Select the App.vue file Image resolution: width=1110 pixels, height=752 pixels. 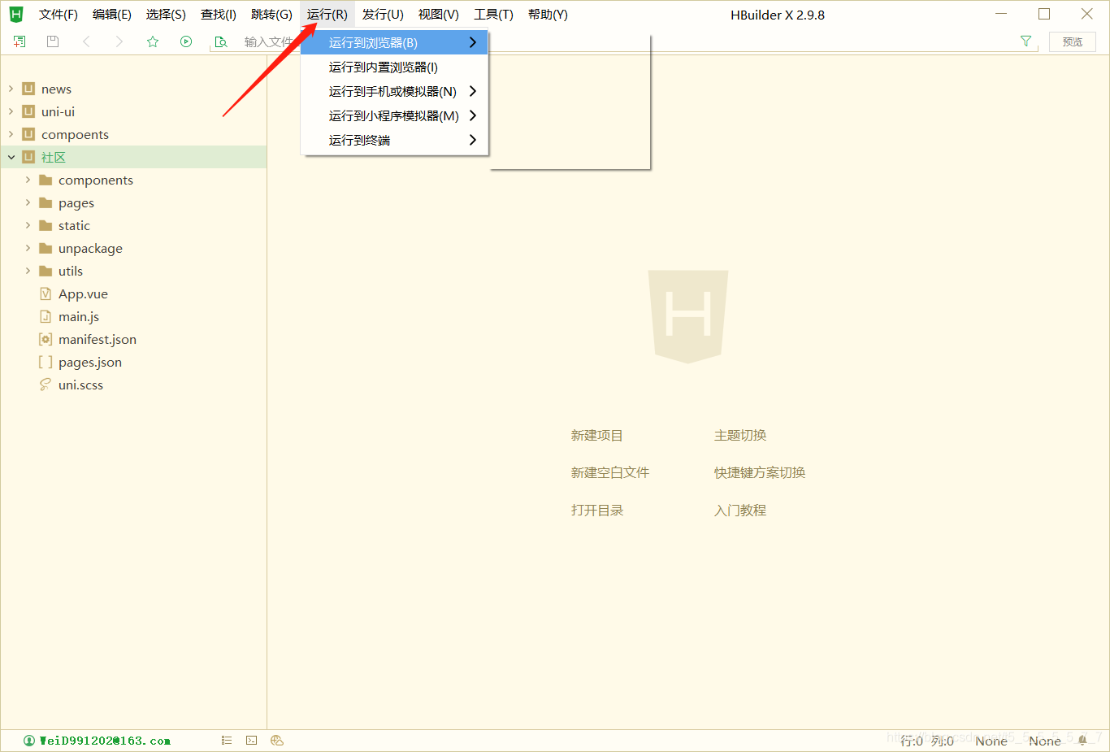coord(83,293)
